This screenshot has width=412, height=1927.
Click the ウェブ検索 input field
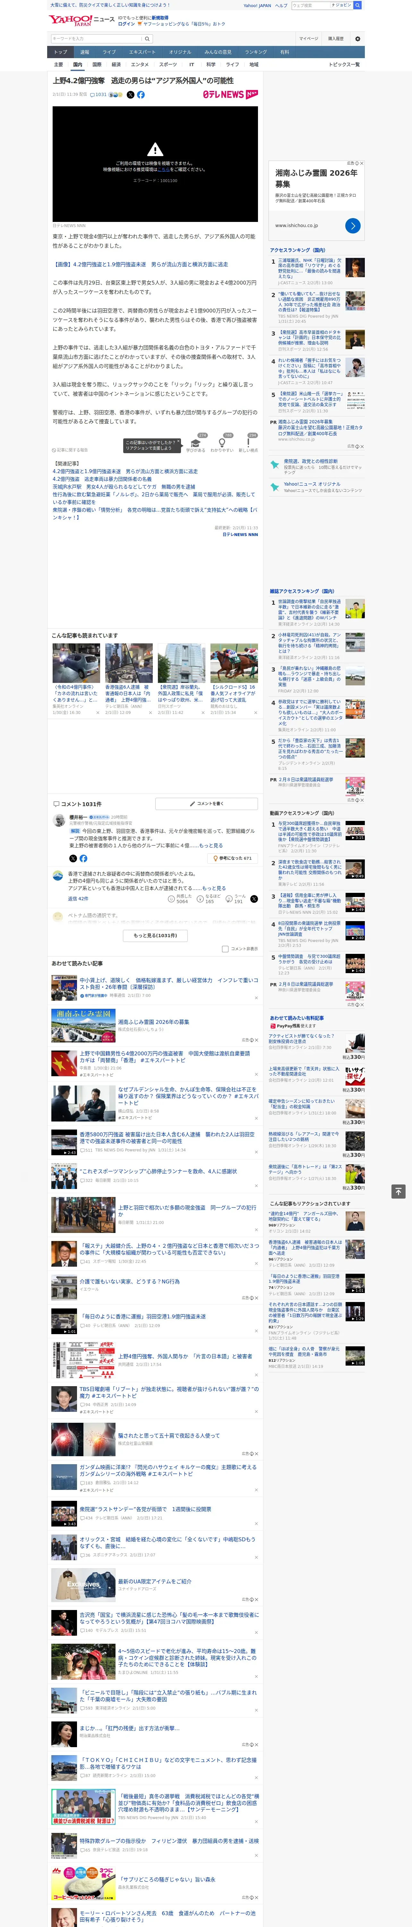tap(311, 5)
